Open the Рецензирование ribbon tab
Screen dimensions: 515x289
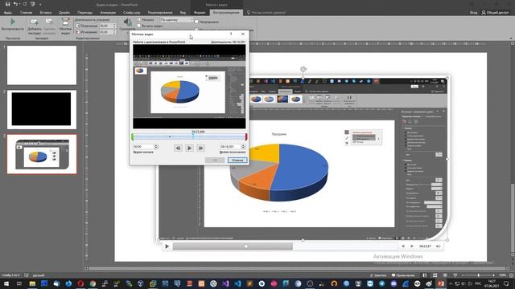tap(160, 13)
